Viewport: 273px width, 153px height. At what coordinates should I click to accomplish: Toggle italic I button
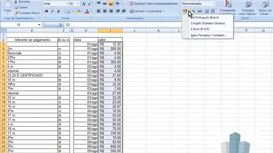[x=52, y=11]
